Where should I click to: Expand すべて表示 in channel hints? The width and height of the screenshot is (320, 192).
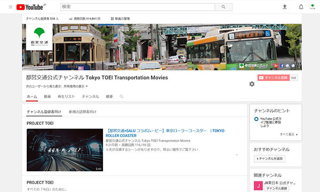[x=289, y=134]
